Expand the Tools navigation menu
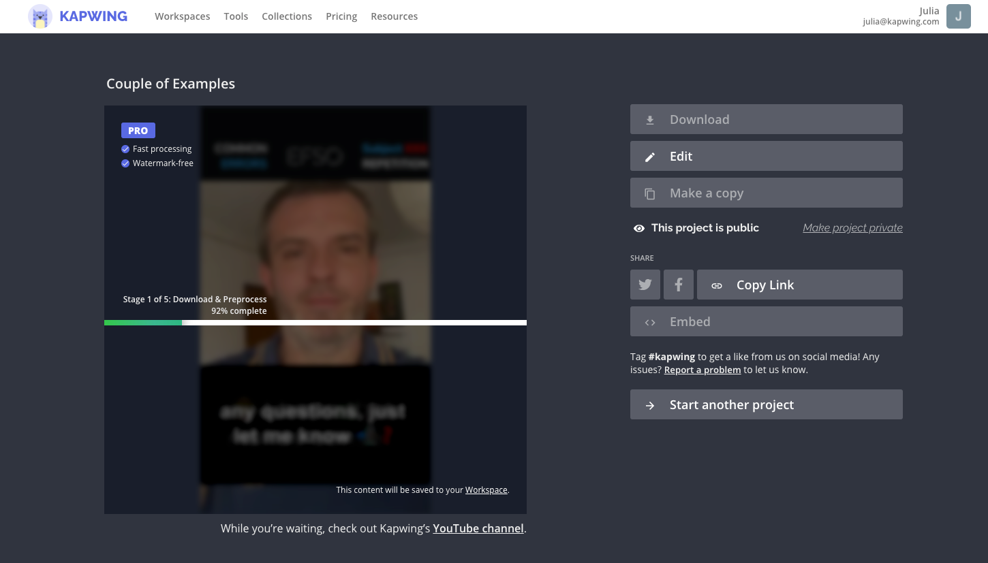The image size is (988, 563). point(236,16)
